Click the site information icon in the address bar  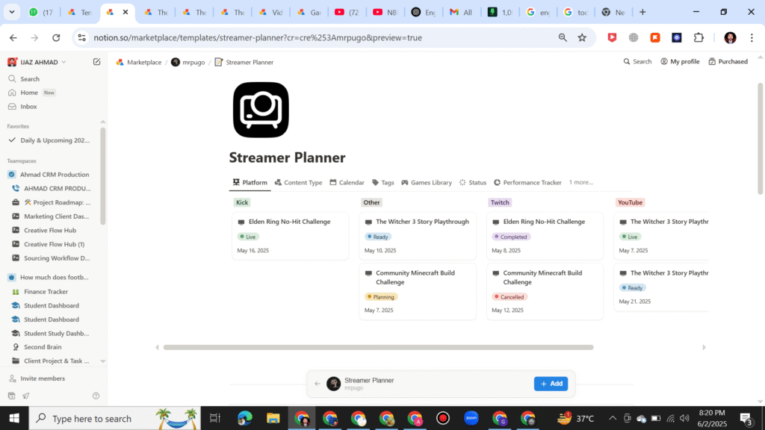pyautogui.click(x=82, y=37)
